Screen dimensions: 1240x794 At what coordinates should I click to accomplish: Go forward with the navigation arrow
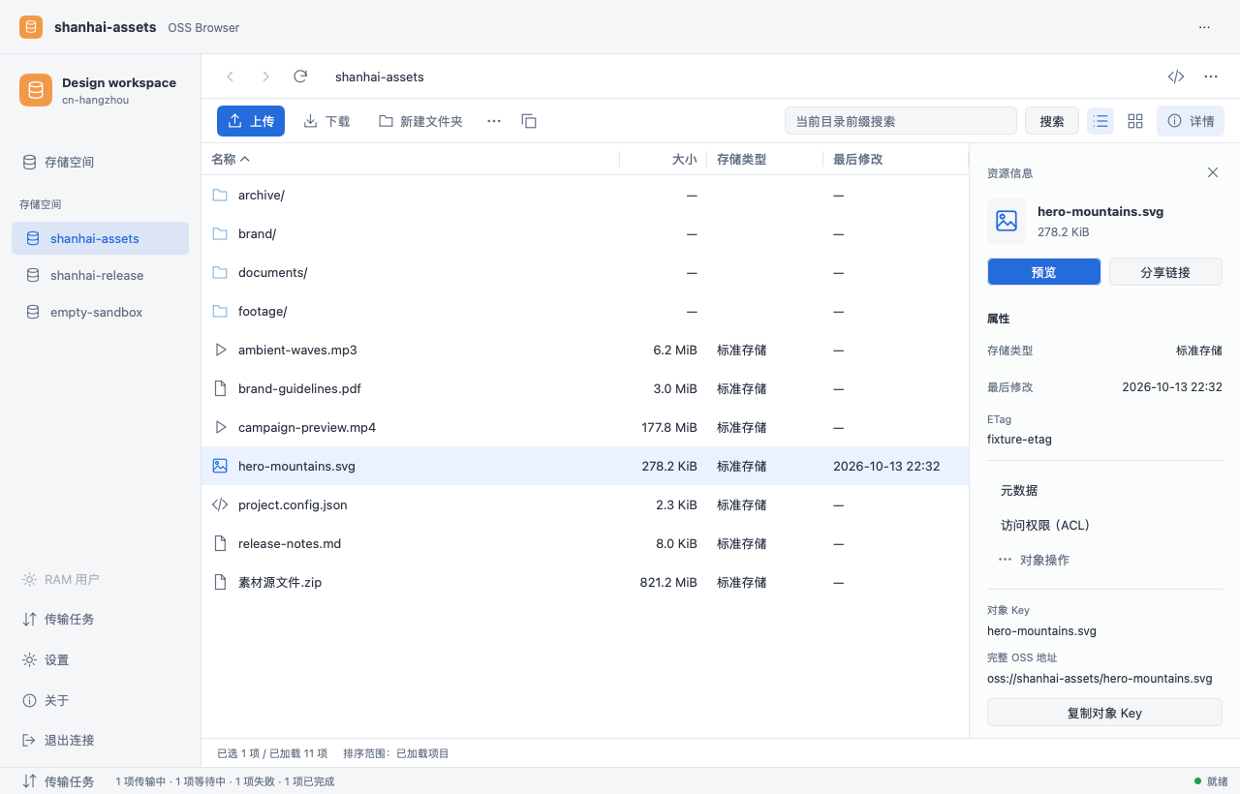tap(265, 76)
